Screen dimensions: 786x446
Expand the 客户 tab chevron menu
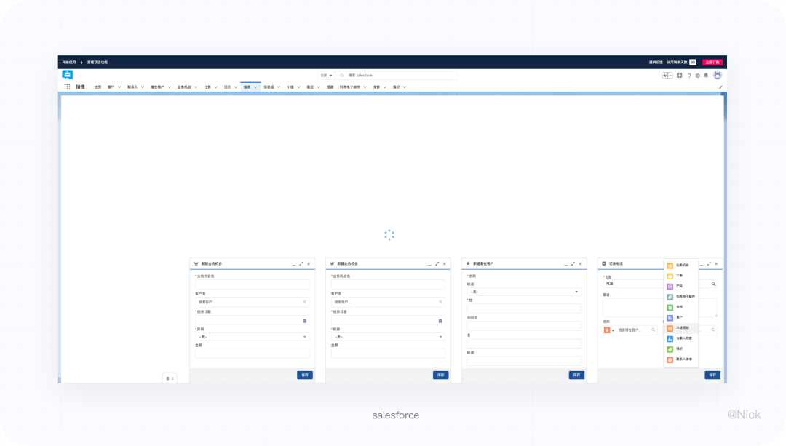point(119,87)
